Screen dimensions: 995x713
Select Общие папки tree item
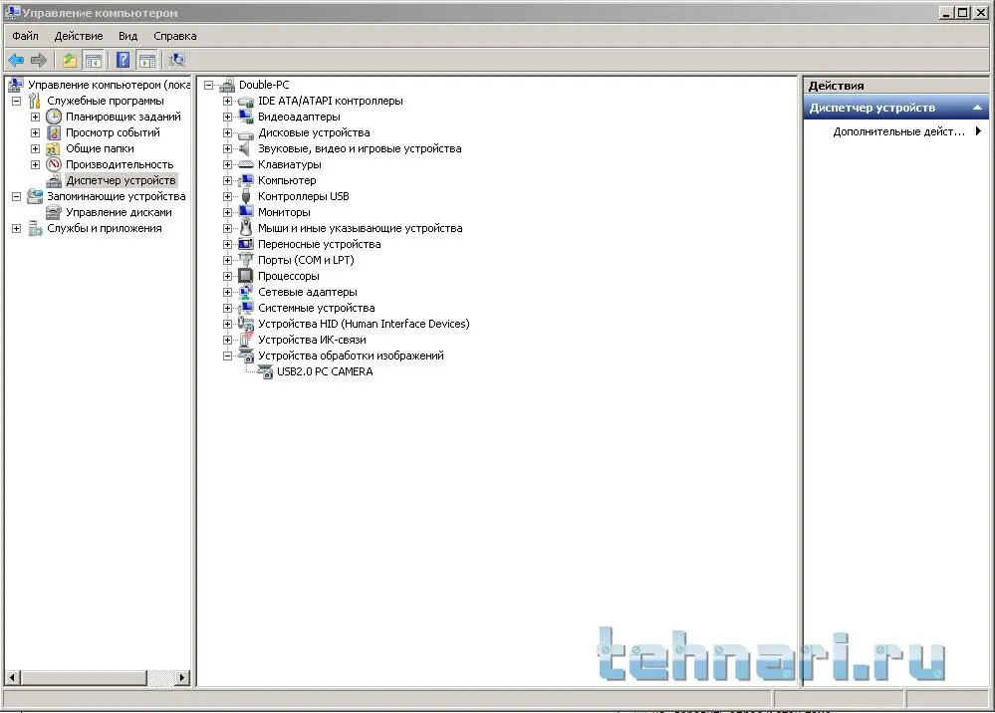tap(100, 148)
